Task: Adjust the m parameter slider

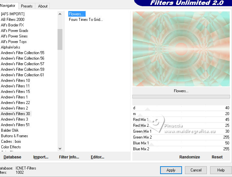Action: (x=181, y=114)
